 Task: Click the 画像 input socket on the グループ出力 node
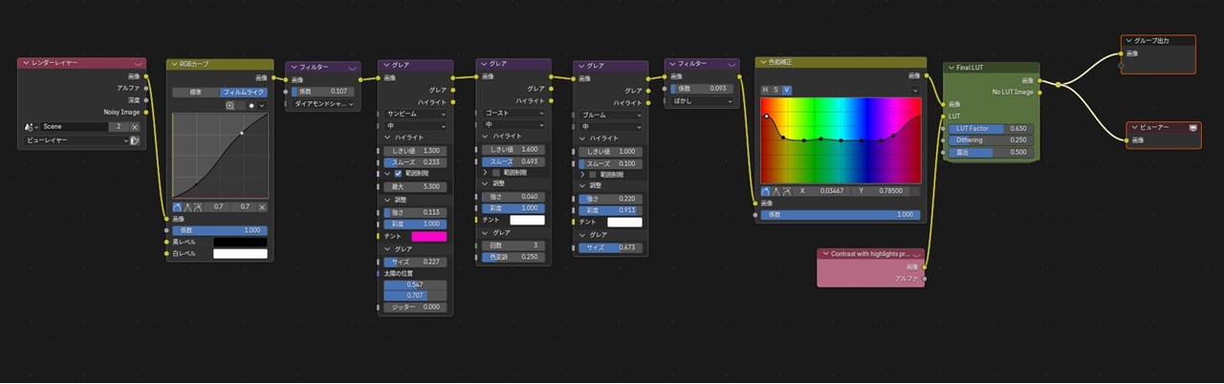click(1122, 53)
